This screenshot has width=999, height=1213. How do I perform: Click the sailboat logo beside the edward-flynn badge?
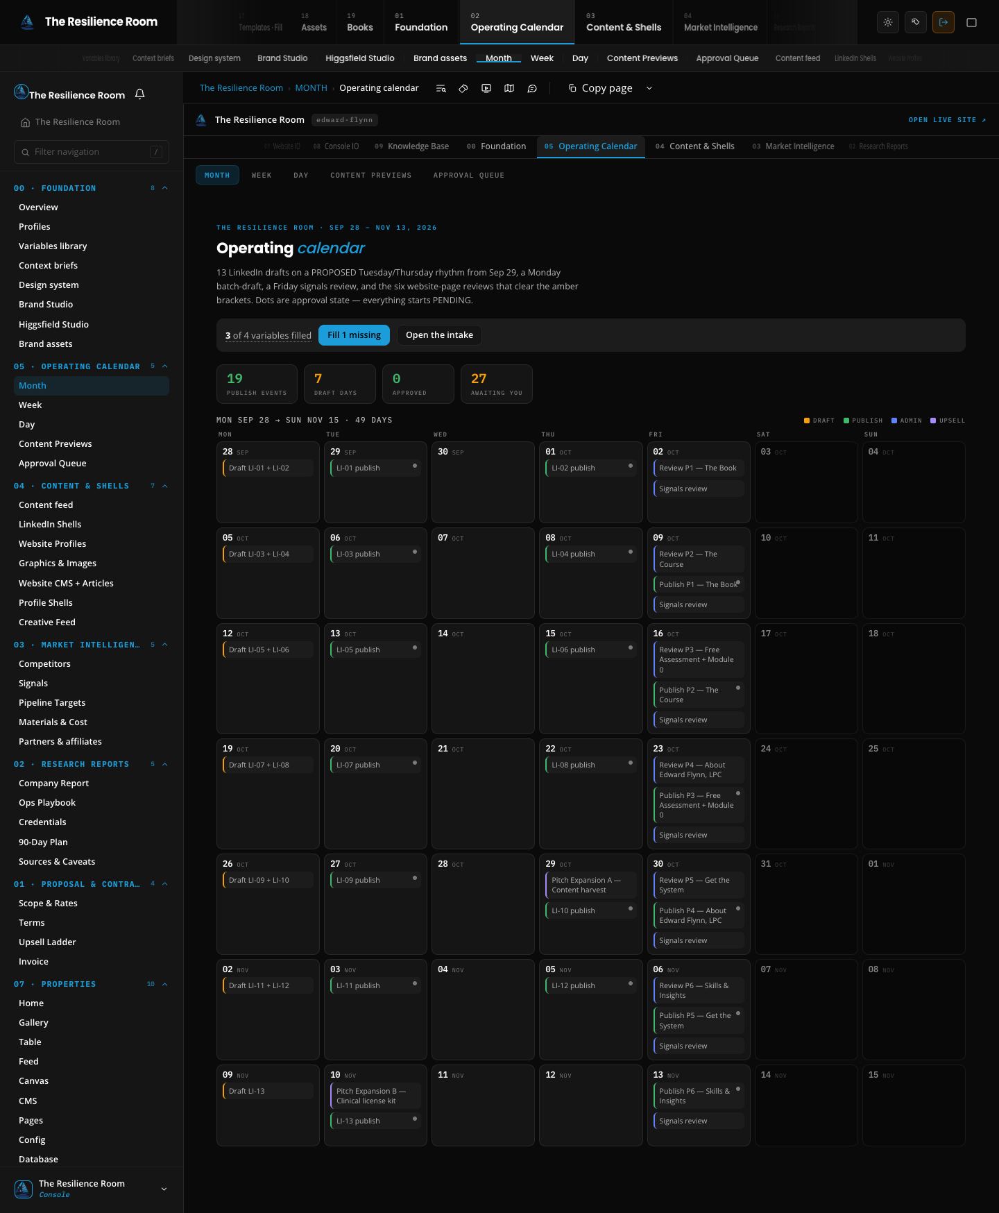click(201, 120)
